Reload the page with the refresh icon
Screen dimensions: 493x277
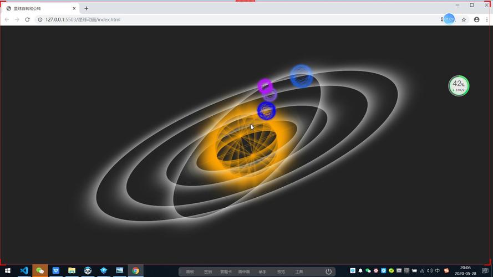[27, 19]
